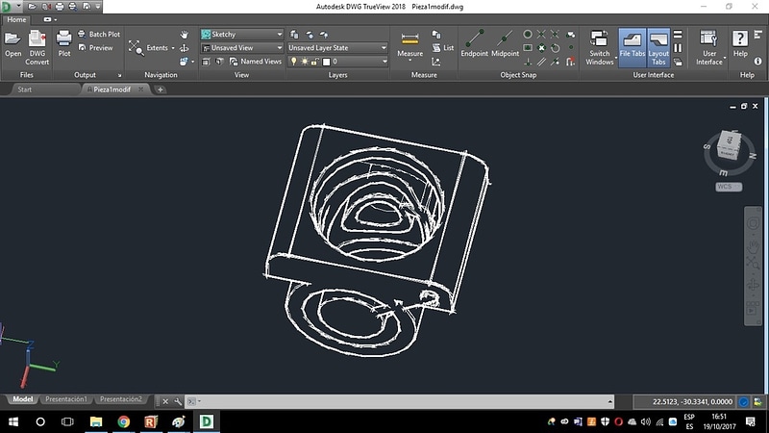Viewport: 769px width, 433px height.
Task: Toggle Parallel object snap icon
Action: tap(541, 62)
